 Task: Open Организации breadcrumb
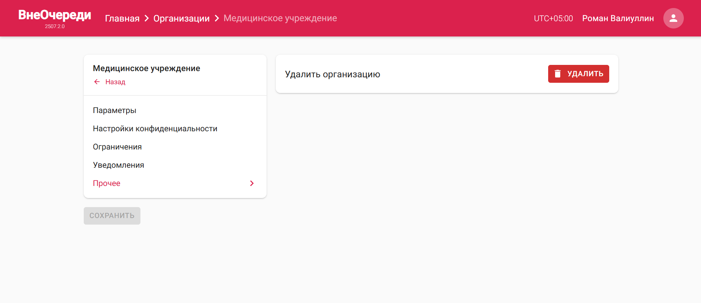click(181, 18)
